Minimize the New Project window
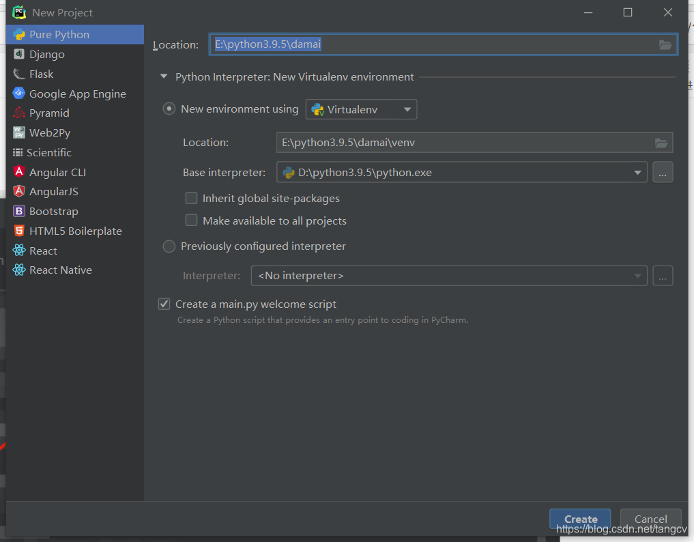 [x=588, y=12]
